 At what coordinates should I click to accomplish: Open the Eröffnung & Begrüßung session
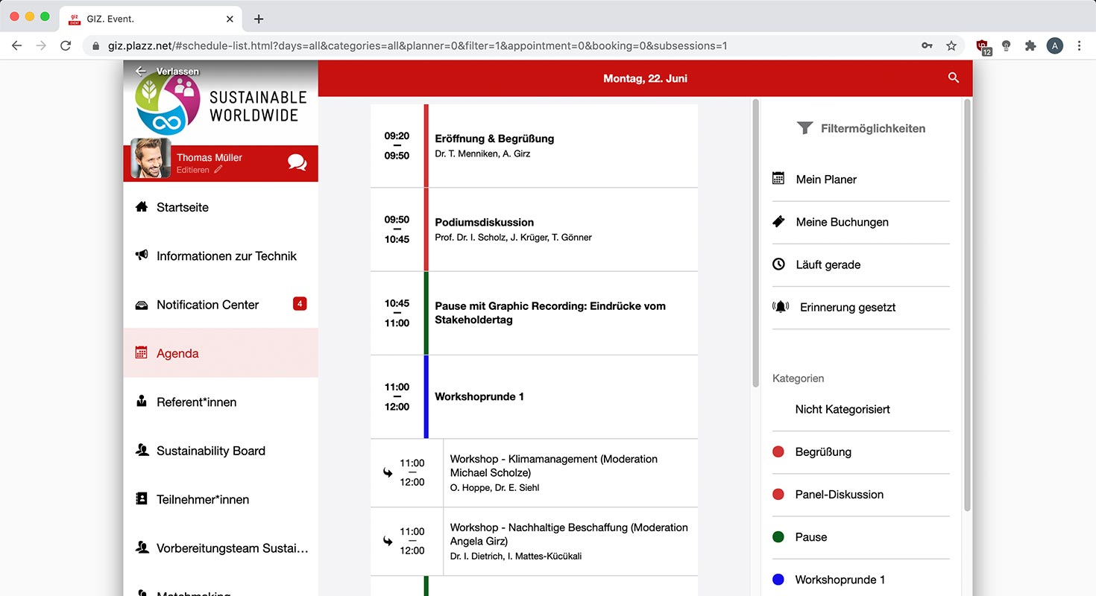pos(534,145)
